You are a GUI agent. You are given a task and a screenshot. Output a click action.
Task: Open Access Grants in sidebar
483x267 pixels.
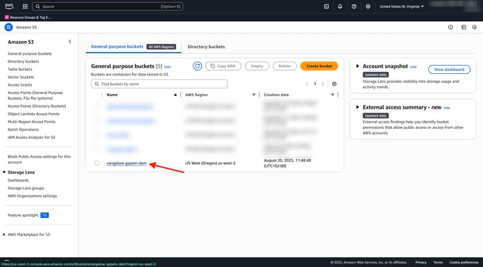tap(20, 85)
